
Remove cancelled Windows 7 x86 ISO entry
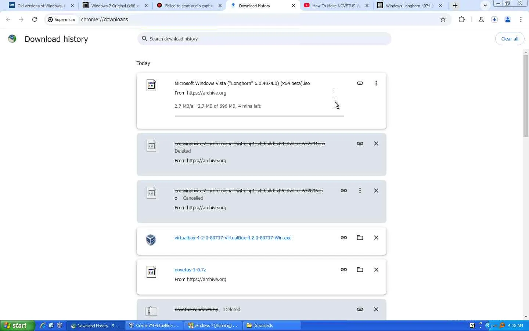coord(376,191)
